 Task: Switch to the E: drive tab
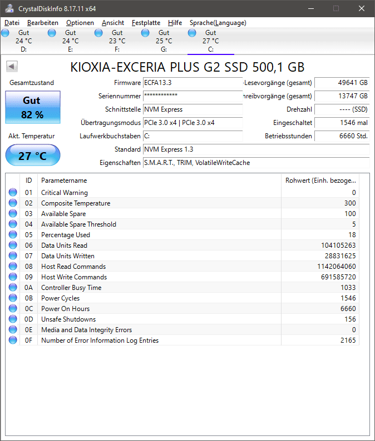point(71,41)
